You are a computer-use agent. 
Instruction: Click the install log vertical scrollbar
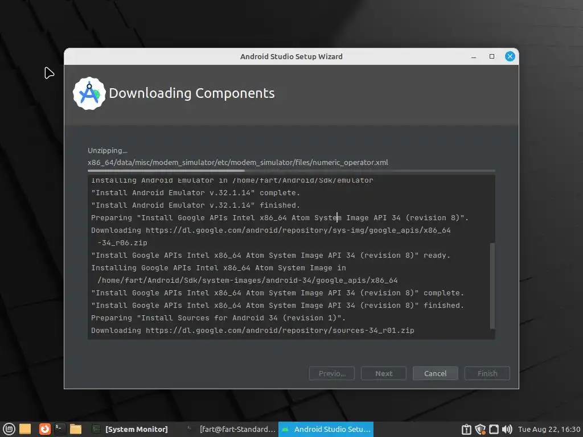[x=492, y=286]
